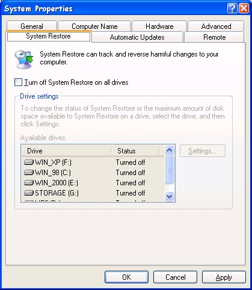Tick Turn off System Restore on all drives
This screenshot has width=252, height=290.
click(x=18, y=82)
